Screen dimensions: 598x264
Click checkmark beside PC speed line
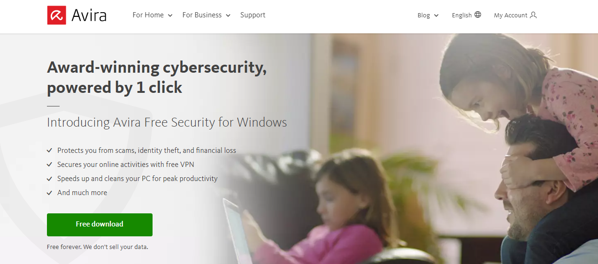[49, 179]
